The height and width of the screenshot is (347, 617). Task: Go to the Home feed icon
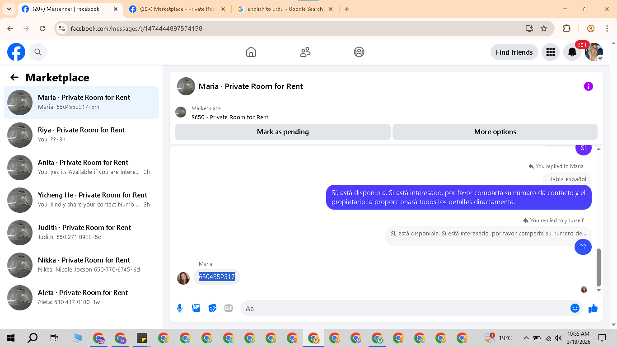click(x=251, y=52)
